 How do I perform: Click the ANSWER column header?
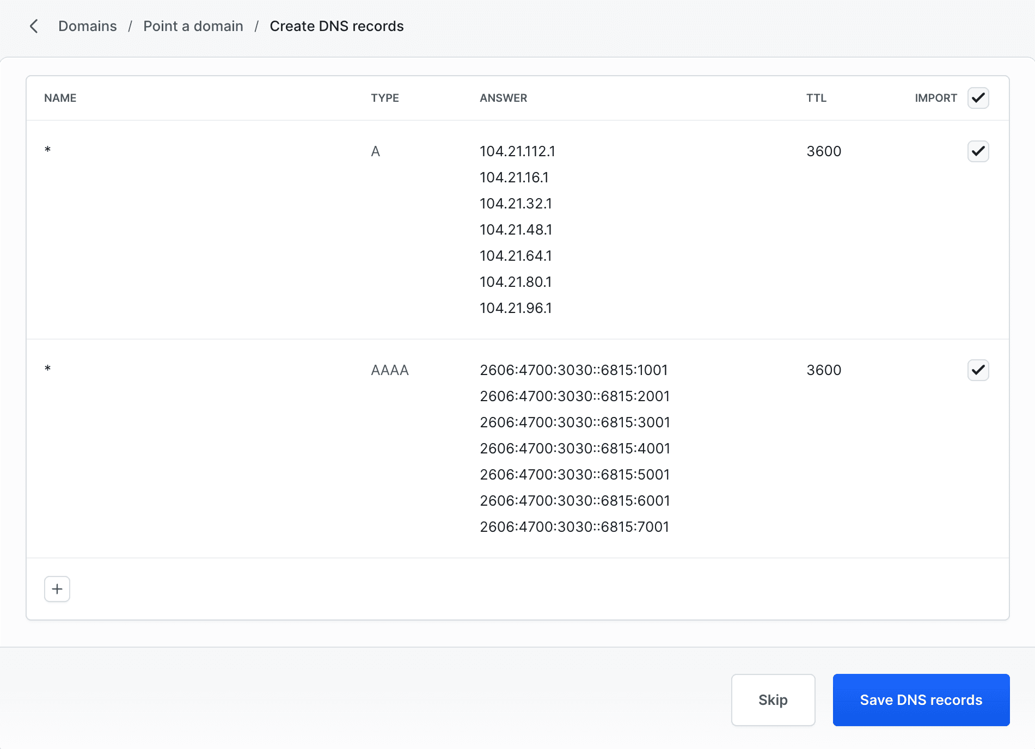[x=503, y=98]
